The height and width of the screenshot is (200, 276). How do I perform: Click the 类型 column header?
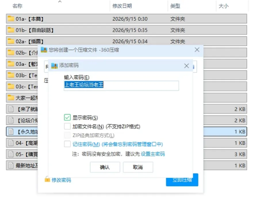[x=175, y=6]
